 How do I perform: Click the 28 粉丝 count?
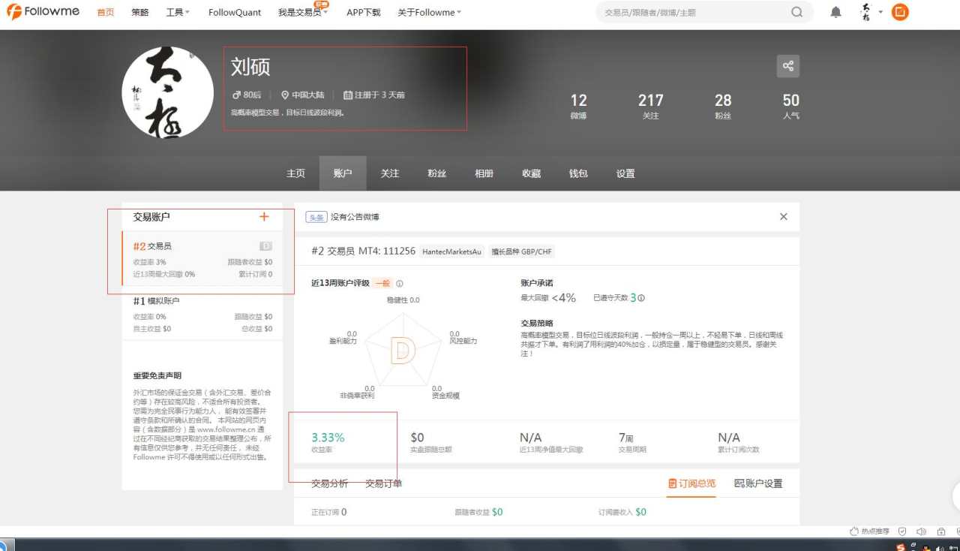[x=723, y=106]
